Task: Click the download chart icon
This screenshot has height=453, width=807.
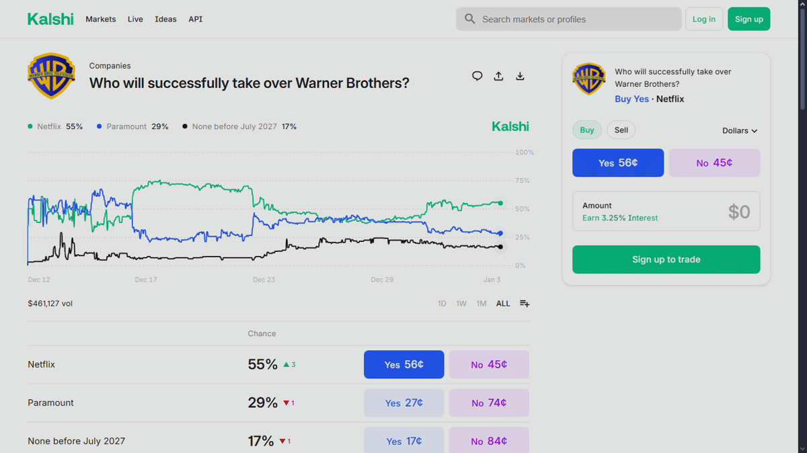Action: (x=520, y=76)
